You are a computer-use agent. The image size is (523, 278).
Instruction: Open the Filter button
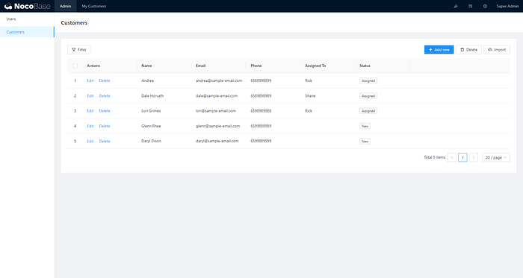pos(79,49)
